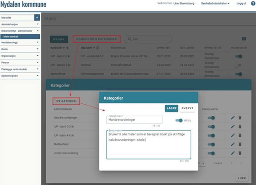This screenshot has height=185, width=256.
Task: Open the Sentraladministrator role dropdown
Action: [x=215, y=3]
